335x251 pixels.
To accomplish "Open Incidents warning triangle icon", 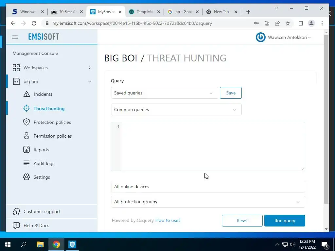I will [26, 94].
